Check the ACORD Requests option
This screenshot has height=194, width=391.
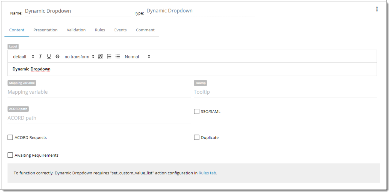click(10, 137)
